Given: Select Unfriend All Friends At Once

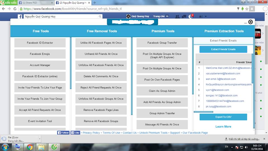Looking at the screenshot, I should (101, 54).
